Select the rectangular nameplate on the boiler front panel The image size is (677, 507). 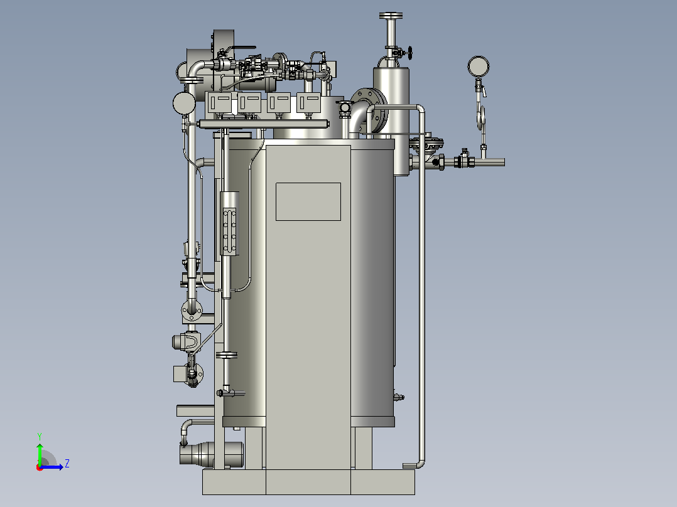click(308, 201)
